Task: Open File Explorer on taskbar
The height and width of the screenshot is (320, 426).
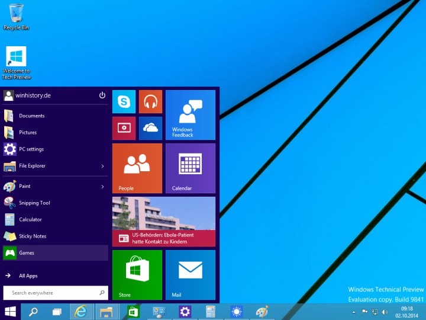Action: click(106, 312)
